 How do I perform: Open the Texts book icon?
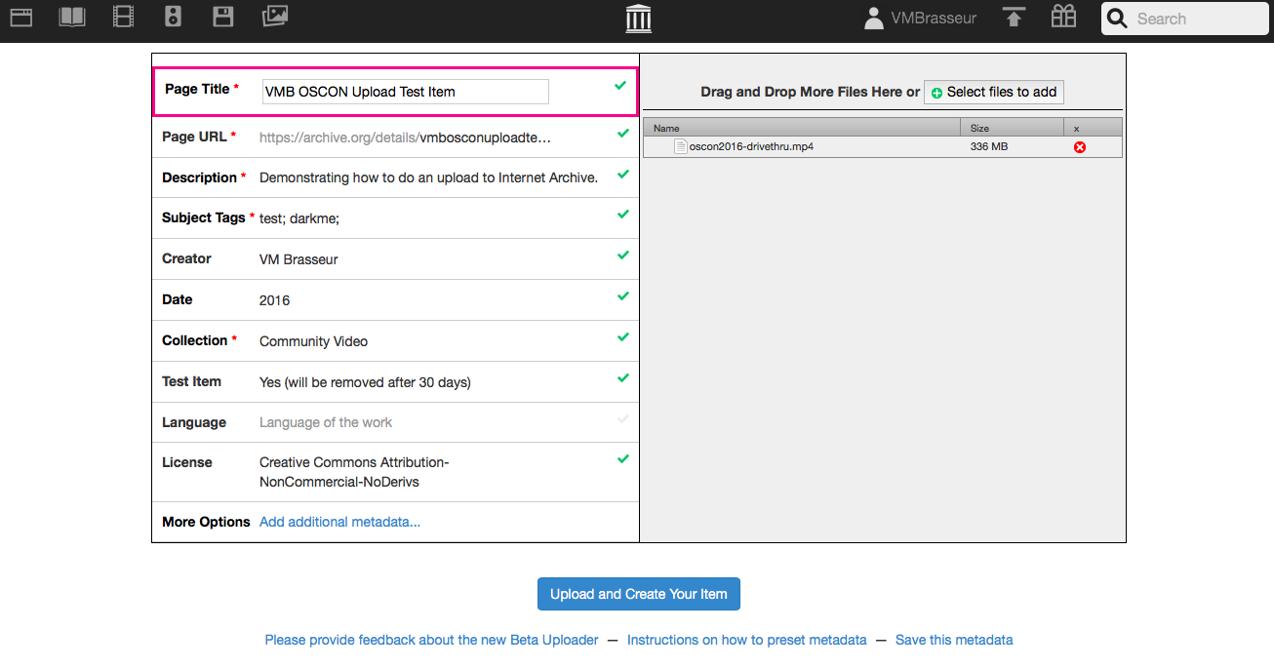(72, 17)
